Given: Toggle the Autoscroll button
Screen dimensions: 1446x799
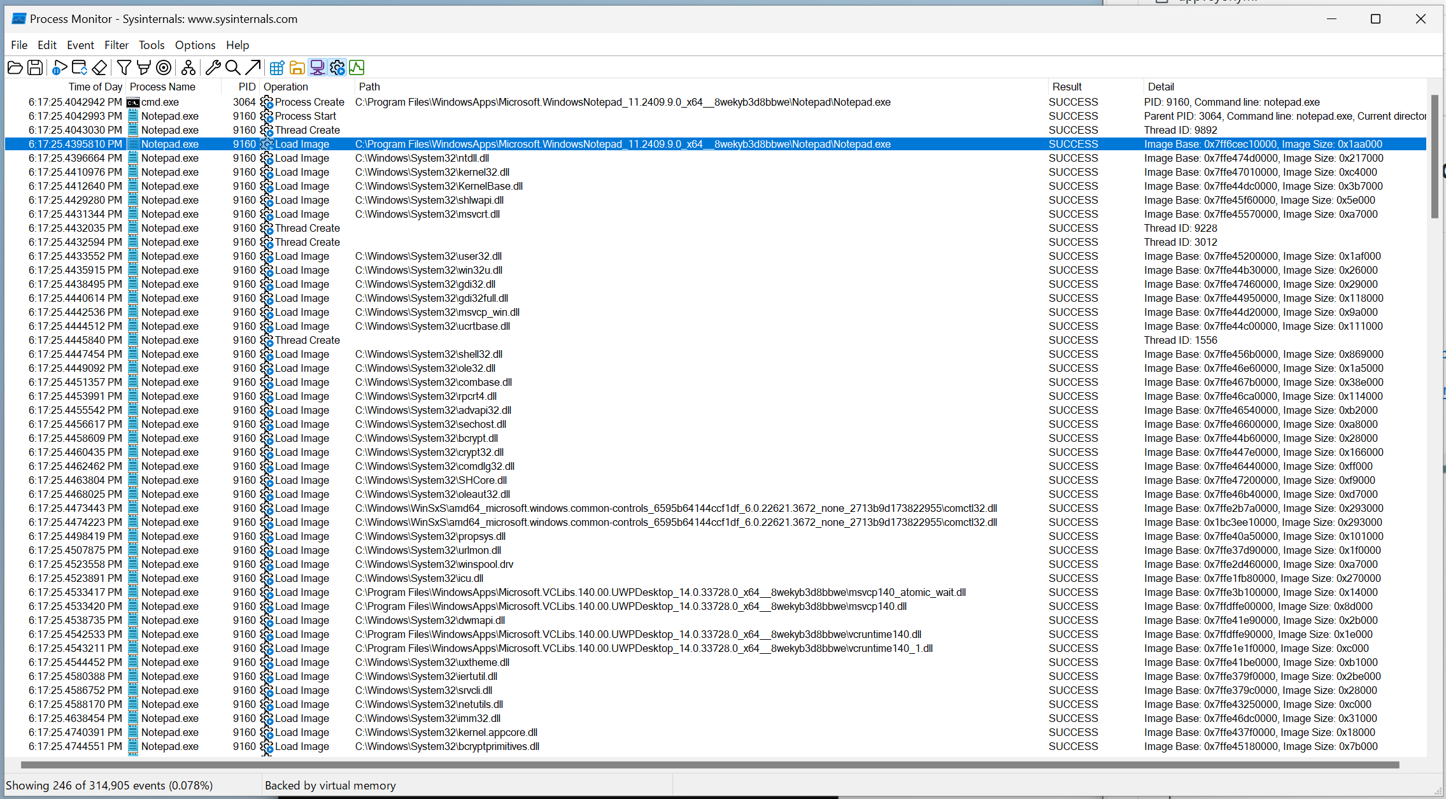Looking at the screenshot, I should [80, 67].
